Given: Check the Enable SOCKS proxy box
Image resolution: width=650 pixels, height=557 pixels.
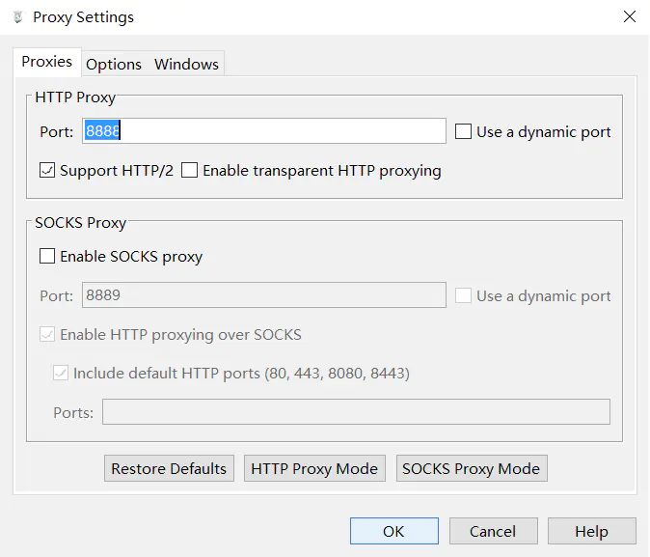Looking at the screenshot, I should [x=47, y=257].
